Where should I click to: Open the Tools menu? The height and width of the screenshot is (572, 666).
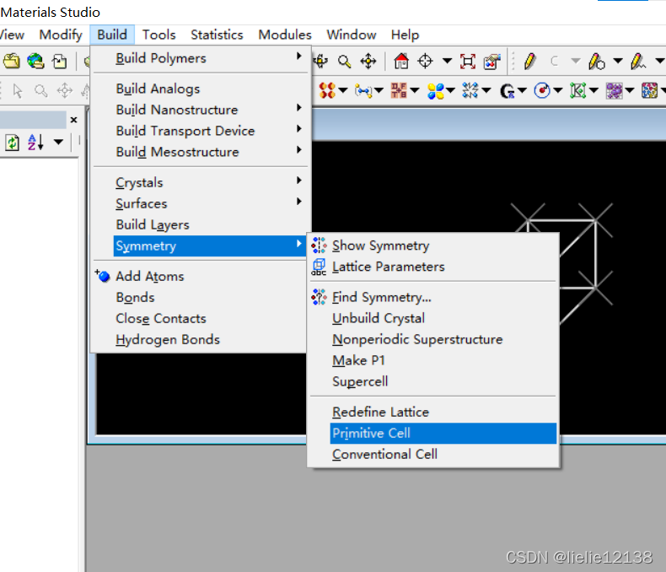tap(158, 35)
